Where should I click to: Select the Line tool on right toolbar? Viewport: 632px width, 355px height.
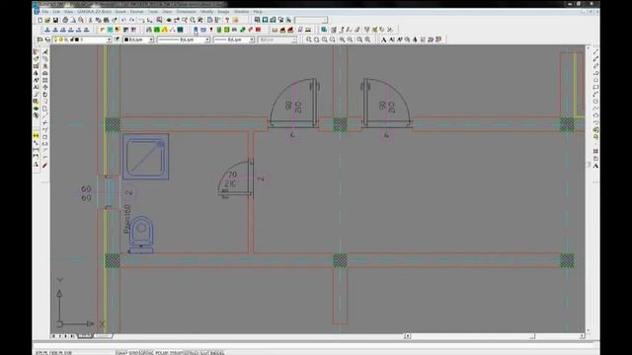(595, 51)
